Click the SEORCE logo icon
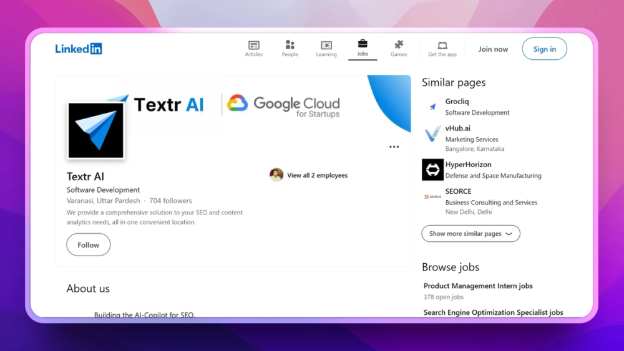The height and width of the screenshot is (351, 624). [432, 197]
